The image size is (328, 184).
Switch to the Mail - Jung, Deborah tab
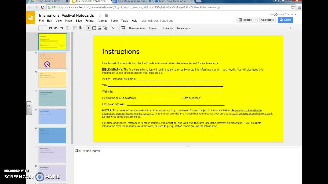pos(173,1)
